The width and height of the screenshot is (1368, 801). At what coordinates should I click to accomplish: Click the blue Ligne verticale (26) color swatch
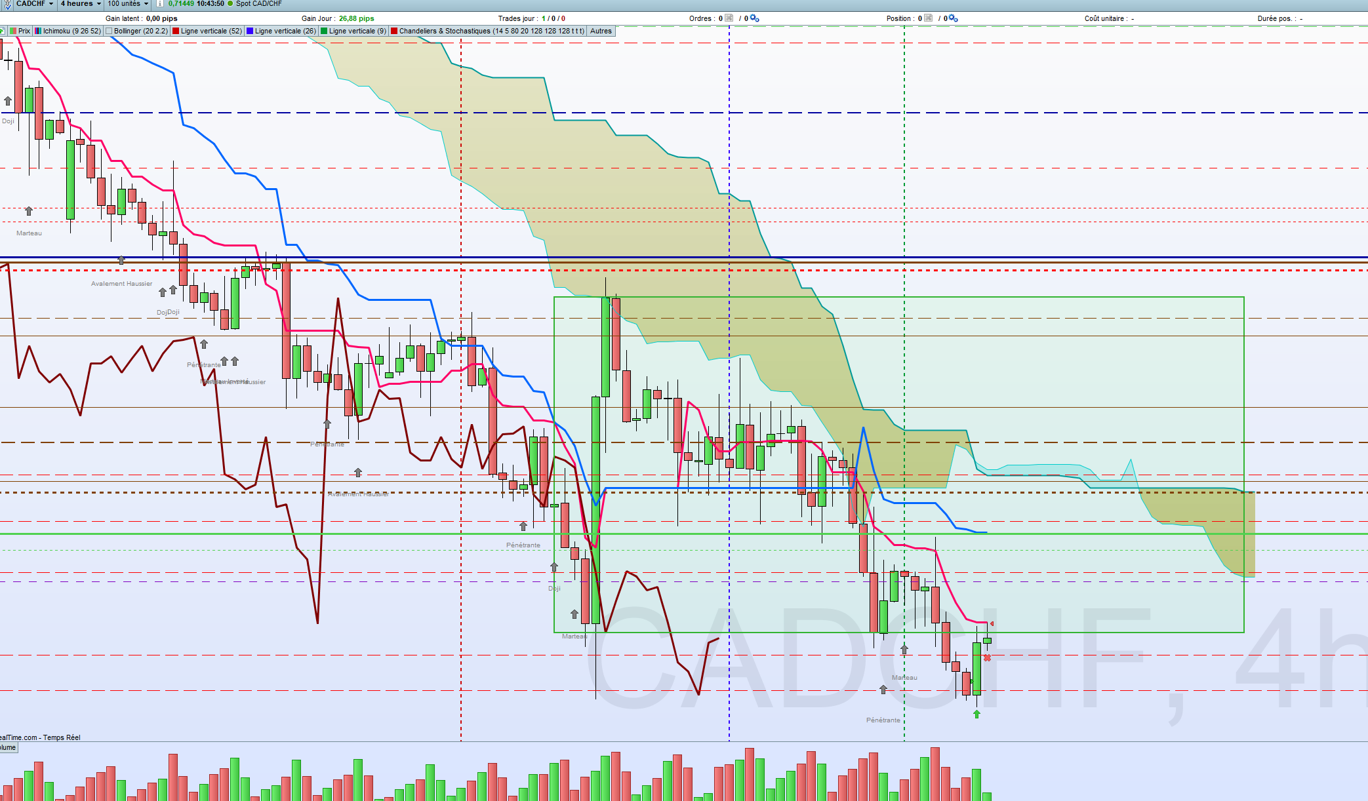[x=250, y=31]
